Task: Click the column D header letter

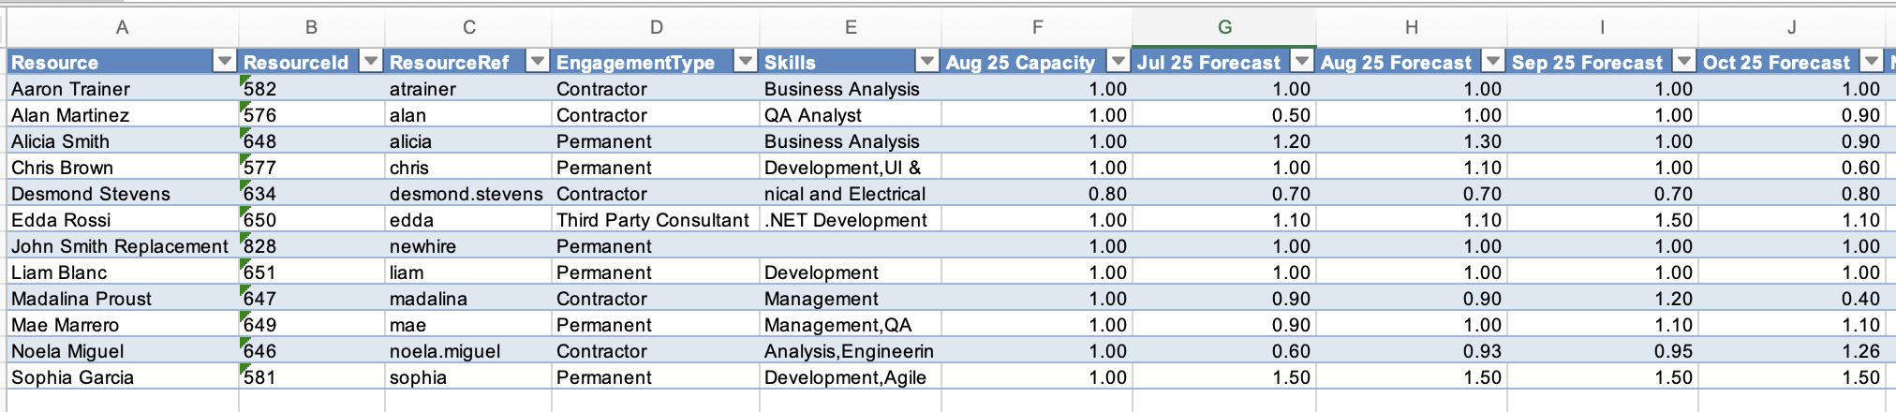Action: coord(656,28)
